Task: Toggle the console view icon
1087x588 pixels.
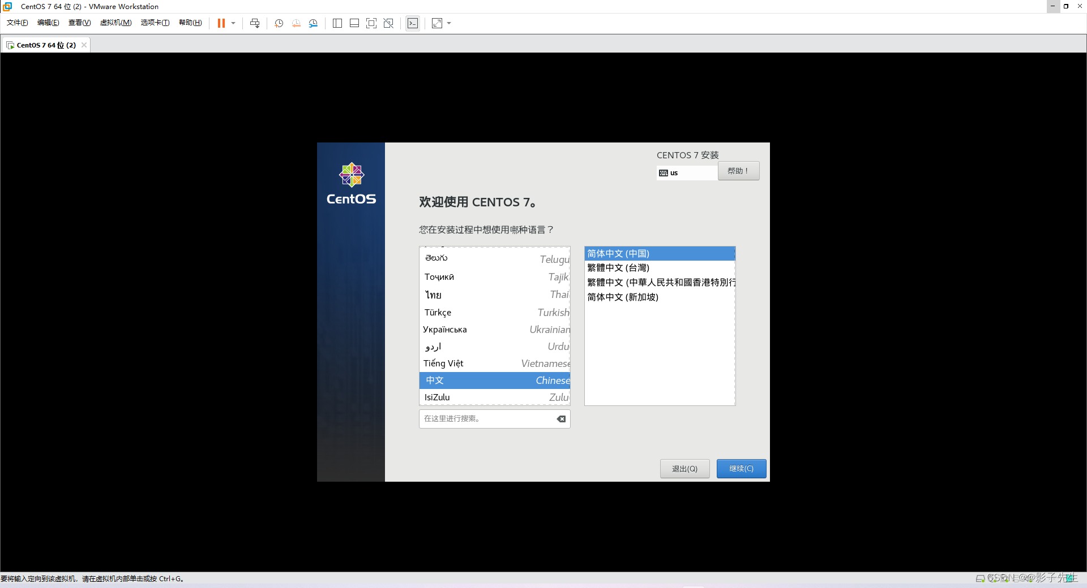Action: point(413,23)
